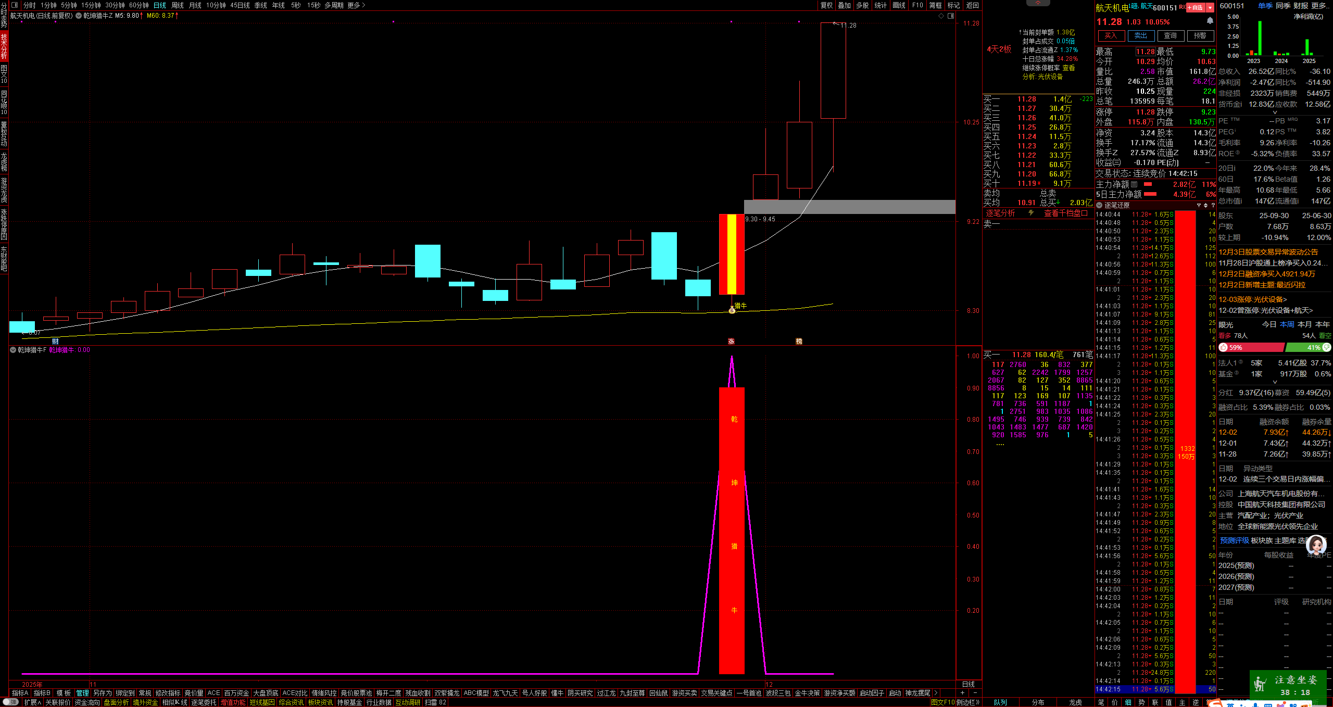Toggle the 乾坤猎牛Z indicator circle in main chart
This screenshot has height=707, width=1333.
79,16
